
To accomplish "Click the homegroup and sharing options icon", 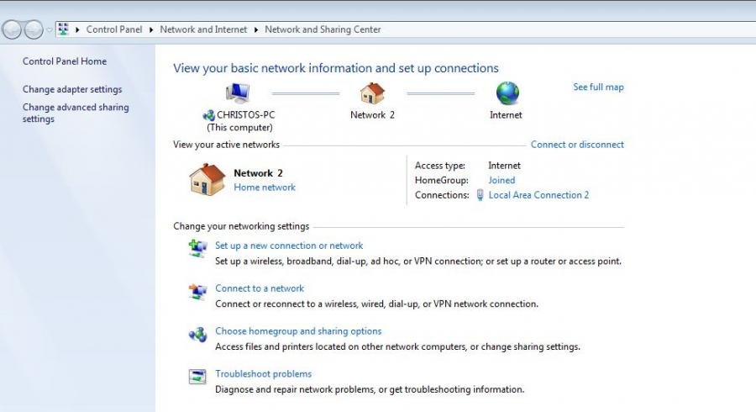I will tap(198, 334).
